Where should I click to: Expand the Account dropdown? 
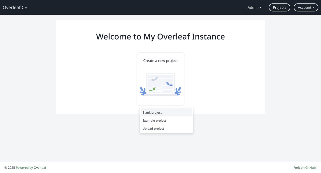[x=306, y=7]
